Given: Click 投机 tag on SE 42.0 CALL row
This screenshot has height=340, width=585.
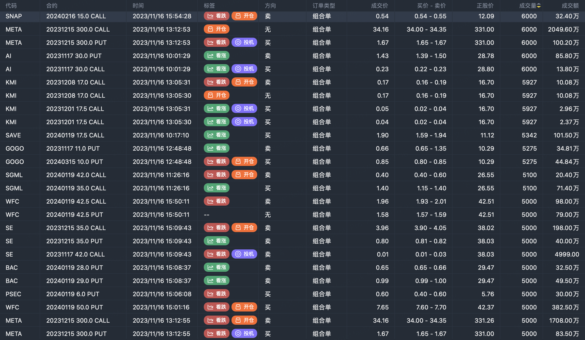Looking at the screenshot, I should (x=244, y=254).
